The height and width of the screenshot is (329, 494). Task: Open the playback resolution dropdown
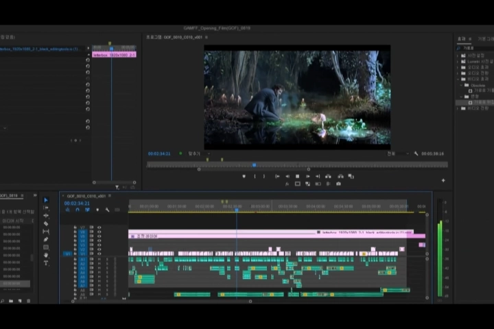(x=398, y=154)
